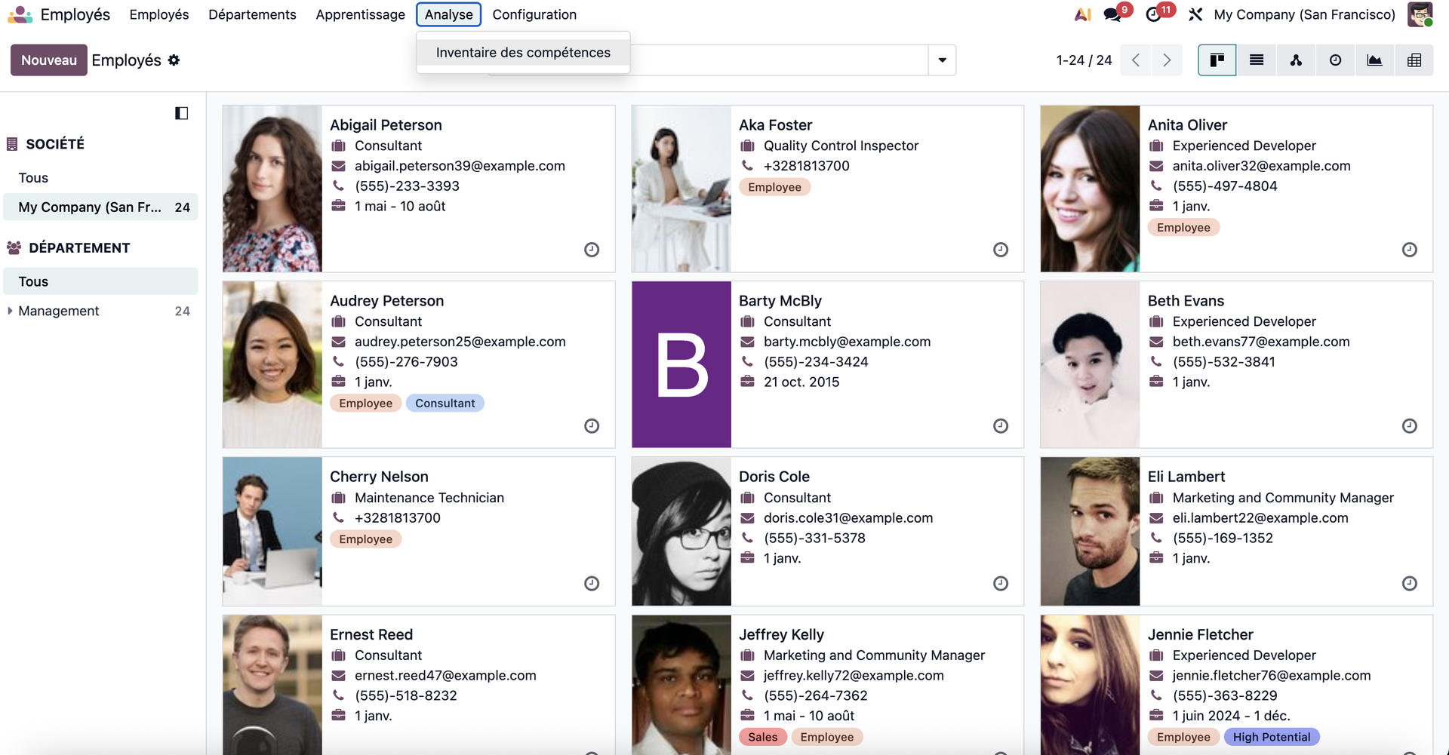Click the Employee tag on Anita Oliver
The height and width of the screenshot is (755, 1449).
click(x=1183, y=228)
